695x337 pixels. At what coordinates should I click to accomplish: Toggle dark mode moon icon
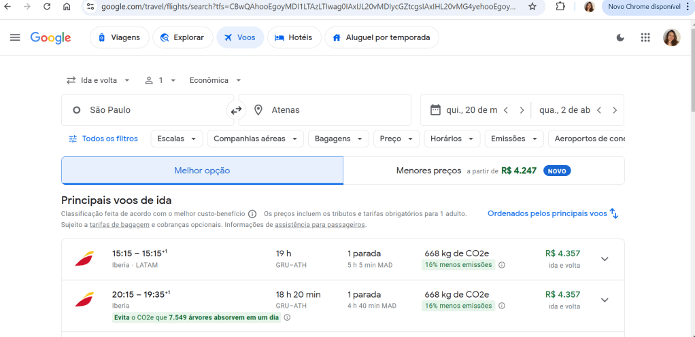pos(620,37)
